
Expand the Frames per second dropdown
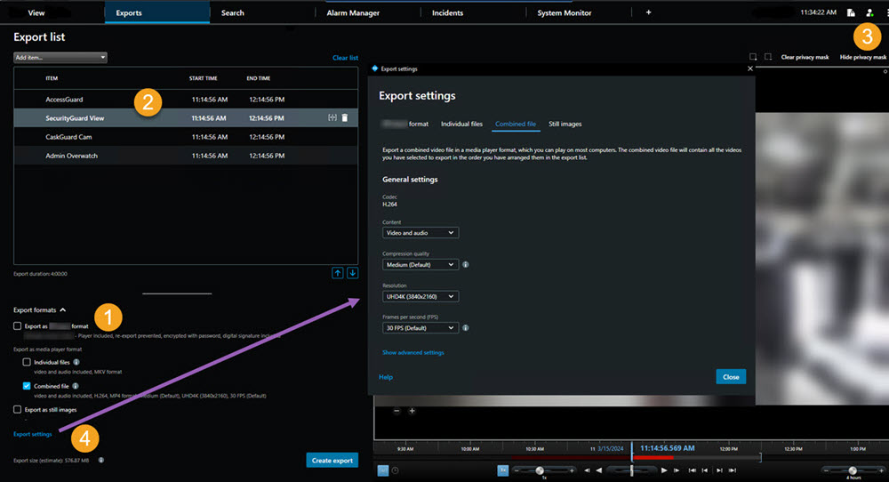pos(420,328)
